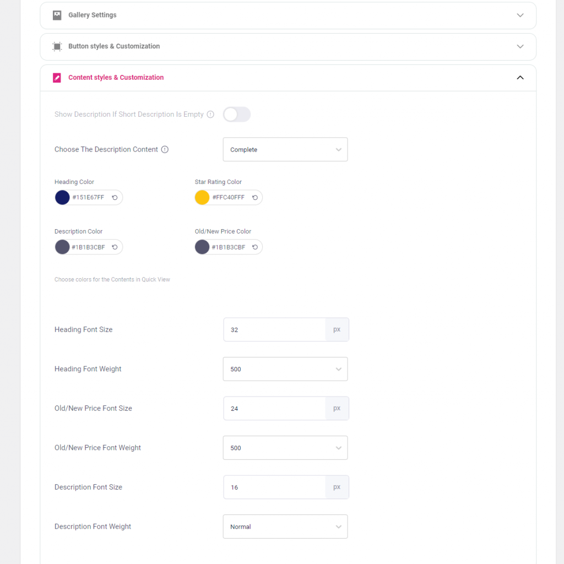Reset the Star Rating Color value

coord(255,198)
